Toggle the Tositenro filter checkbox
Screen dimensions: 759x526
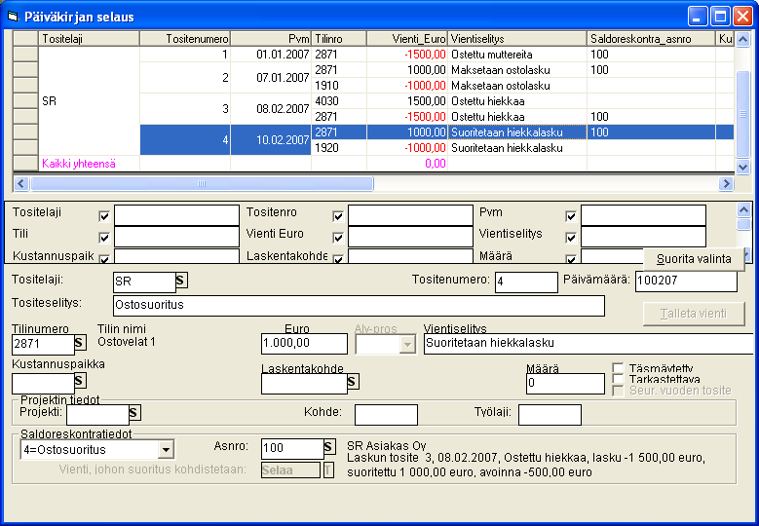[x=338, y=216]
